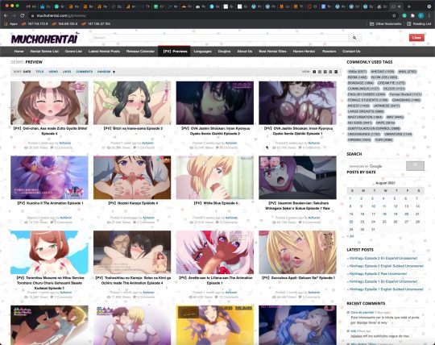Sort the posts by Comments
The image size is (435, 345).
click(84, 72)
